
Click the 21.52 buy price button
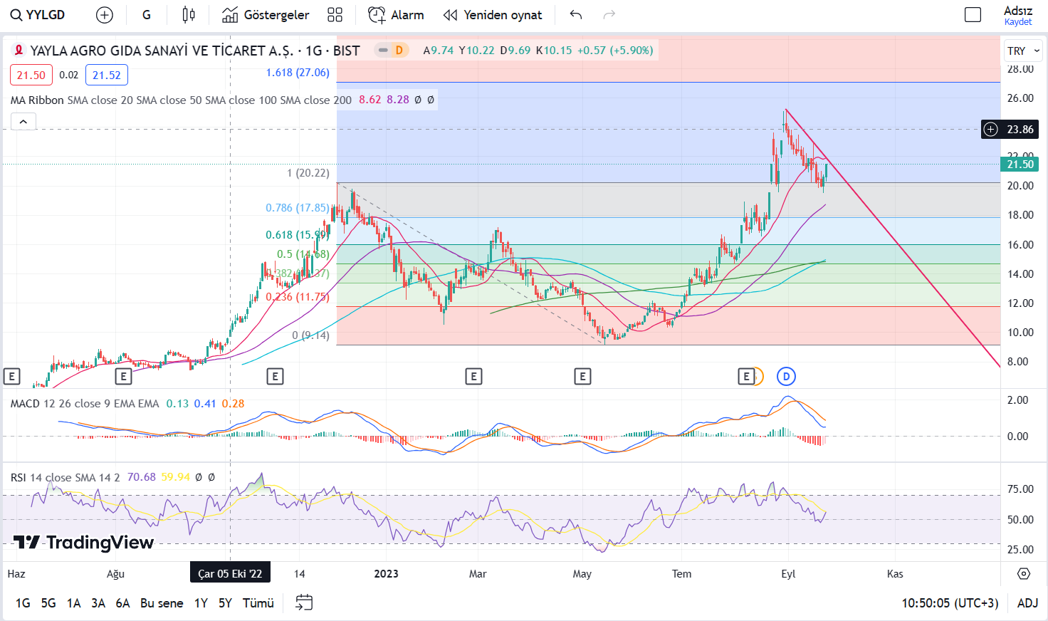[107, 75]
